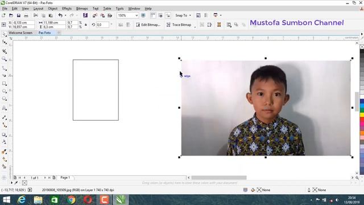
Task: Toggle Show grid button
Action: 160,15
